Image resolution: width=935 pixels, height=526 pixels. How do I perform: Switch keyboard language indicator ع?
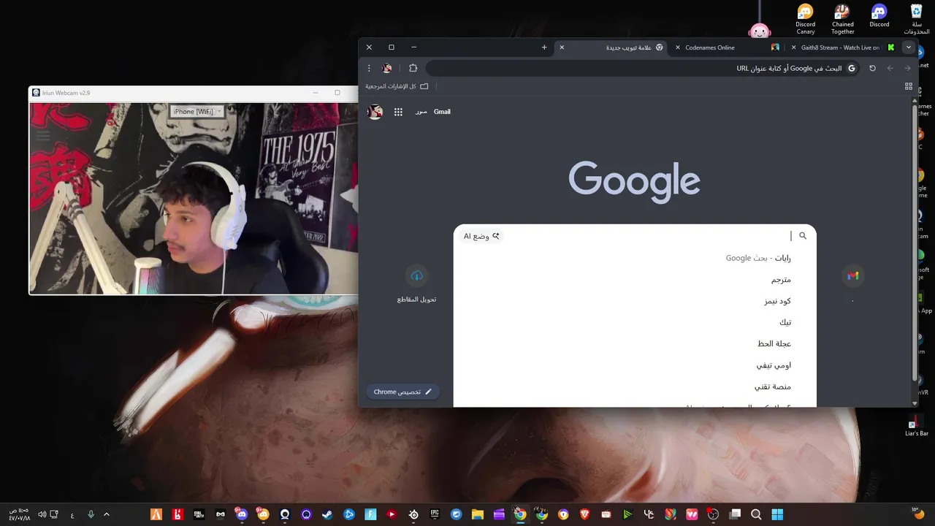(x=72, y=515)
